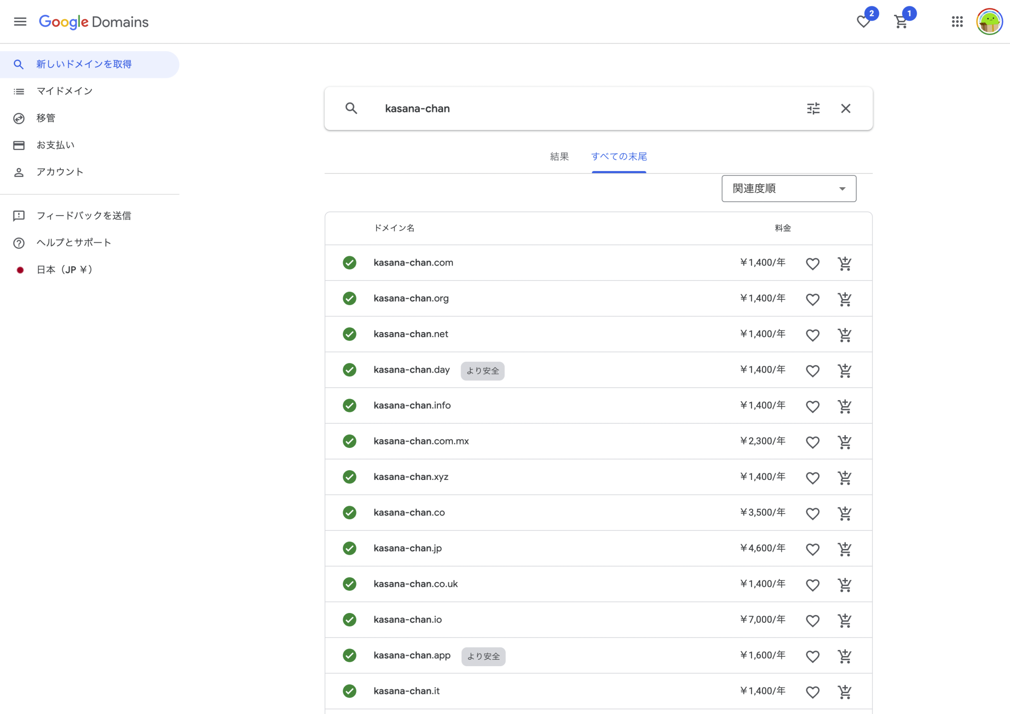Open the account avatar menu

tap(989, 22)
